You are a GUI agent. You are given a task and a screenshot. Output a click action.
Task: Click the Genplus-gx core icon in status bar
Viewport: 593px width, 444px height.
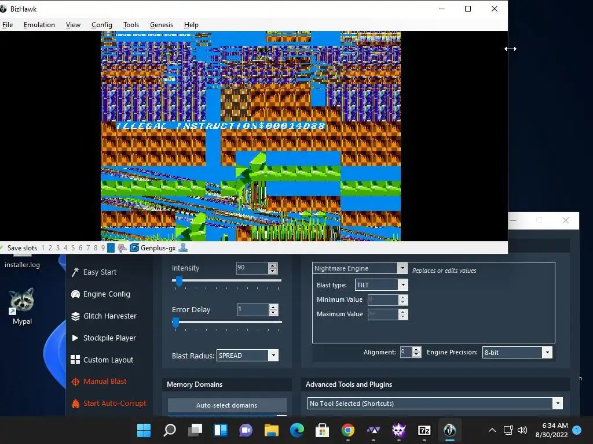134,247
